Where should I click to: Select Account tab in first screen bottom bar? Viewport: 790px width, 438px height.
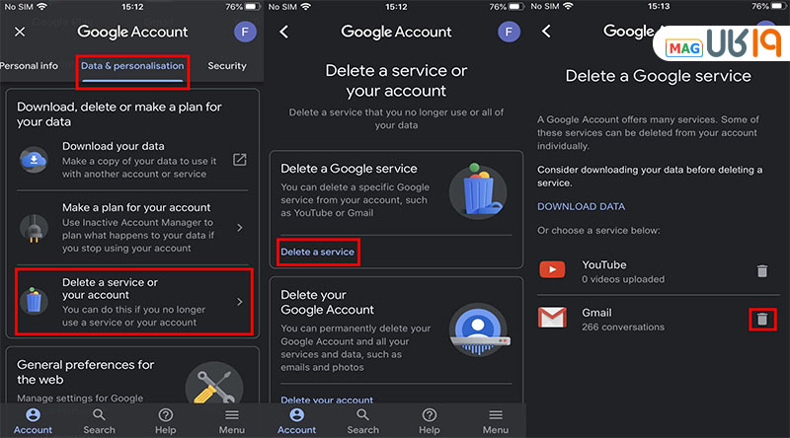[x=33, y=422]
